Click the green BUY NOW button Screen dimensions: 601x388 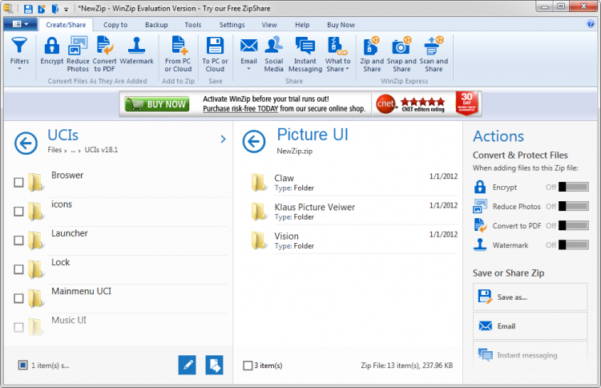pos(157,104)
